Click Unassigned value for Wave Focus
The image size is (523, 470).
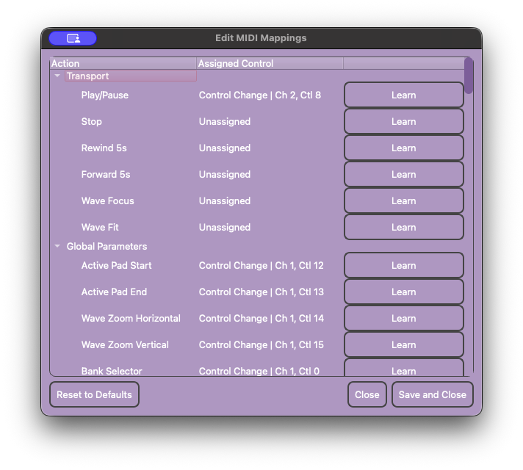coord(225,200)
